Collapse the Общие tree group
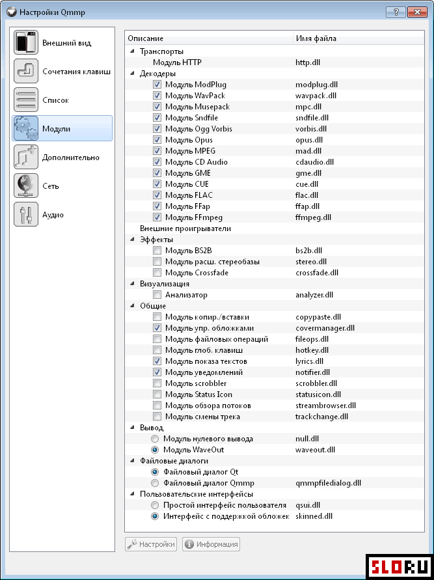 pos(132,307)
